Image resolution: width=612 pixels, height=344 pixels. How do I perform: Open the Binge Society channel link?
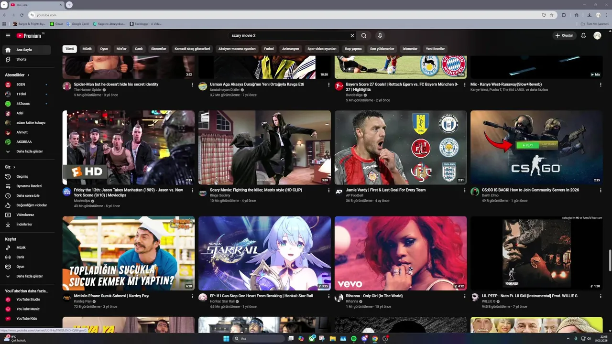pos(220,195)
